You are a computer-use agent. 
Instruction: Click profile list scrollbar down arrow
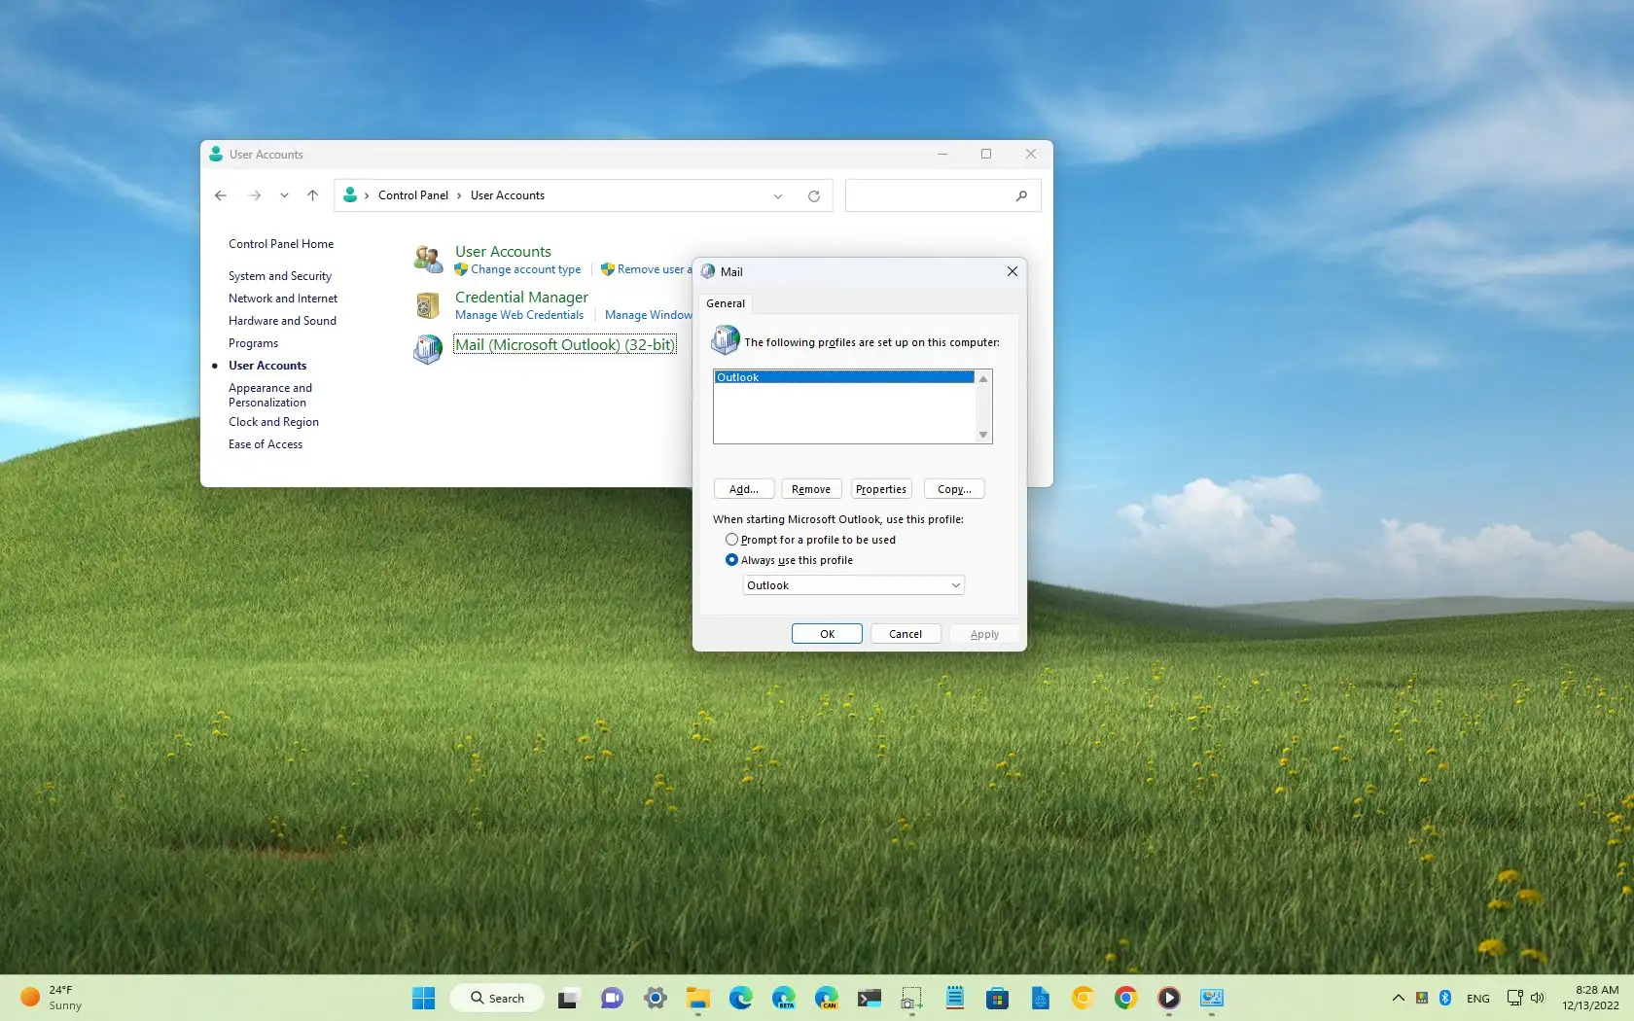click(x=983, y=435)
